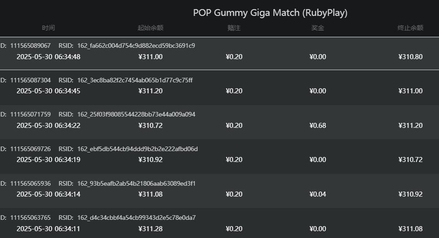Click the 时间 column header

[48, 28]
